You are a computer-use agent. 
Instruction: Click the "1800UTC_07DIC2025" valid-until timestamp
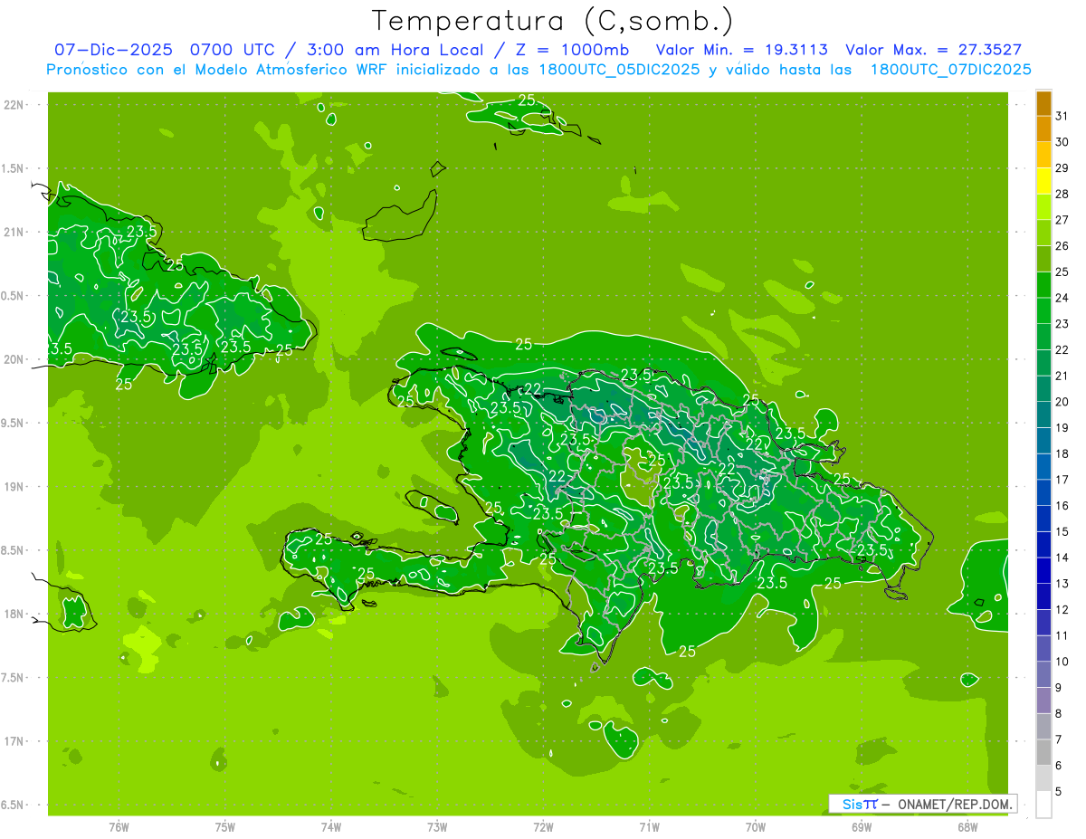[950, 70]
